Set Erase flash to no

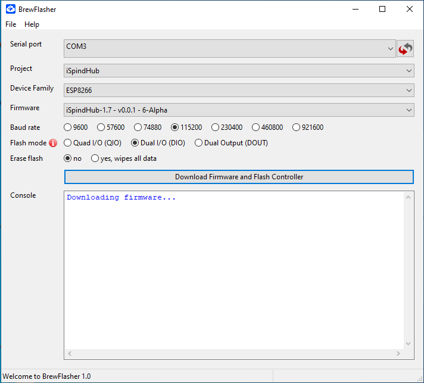click(x=73, y=158)
